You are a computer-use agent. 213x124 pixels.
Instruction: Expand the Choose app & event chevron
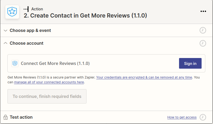coord(6,30)
